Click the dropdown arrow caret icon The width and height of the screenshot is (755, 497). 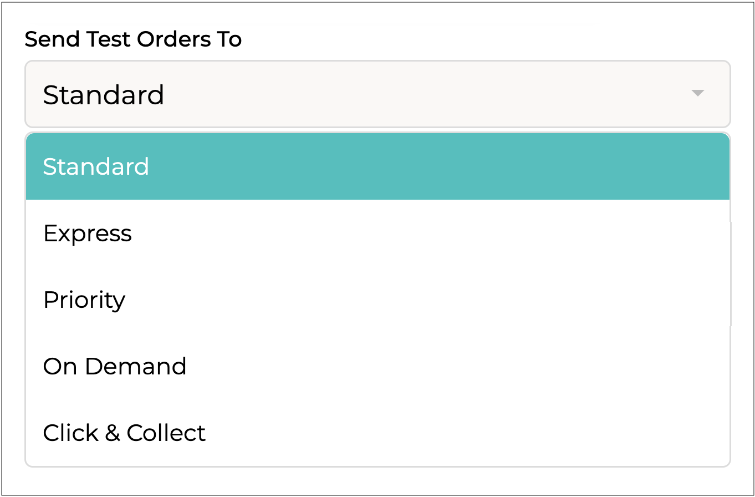[697, 94]
